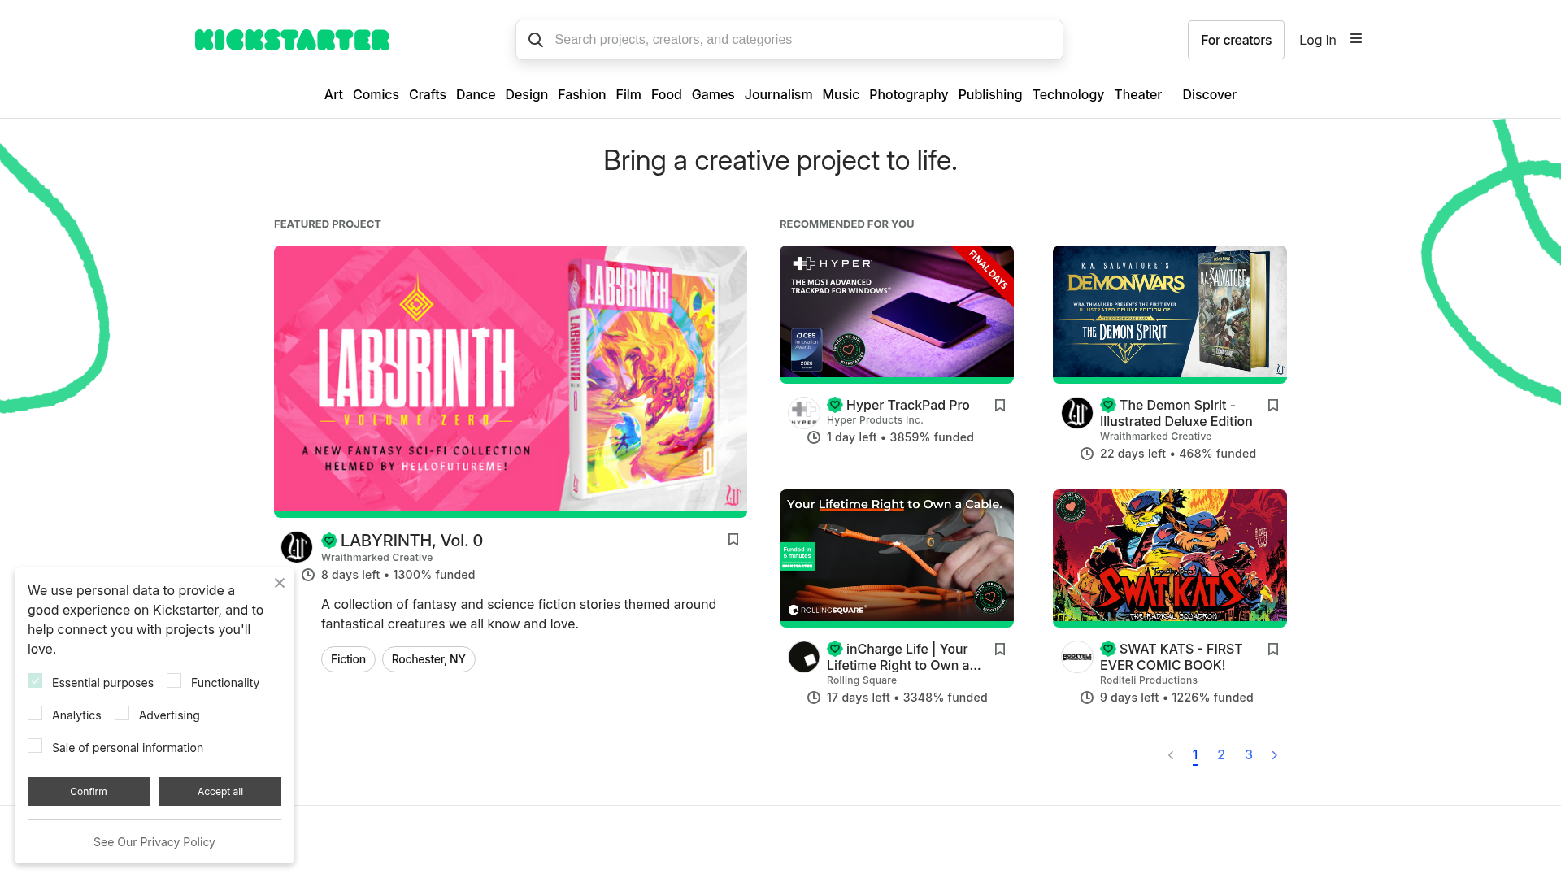Click the search magnifier icon

click(536, 39)
